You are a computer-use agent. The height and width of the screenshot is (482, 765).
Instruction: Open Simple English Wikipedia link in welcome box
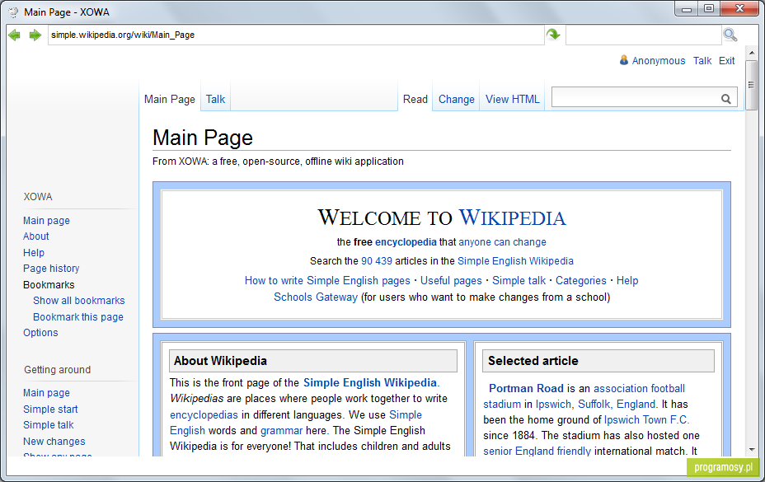pos(515,261)
